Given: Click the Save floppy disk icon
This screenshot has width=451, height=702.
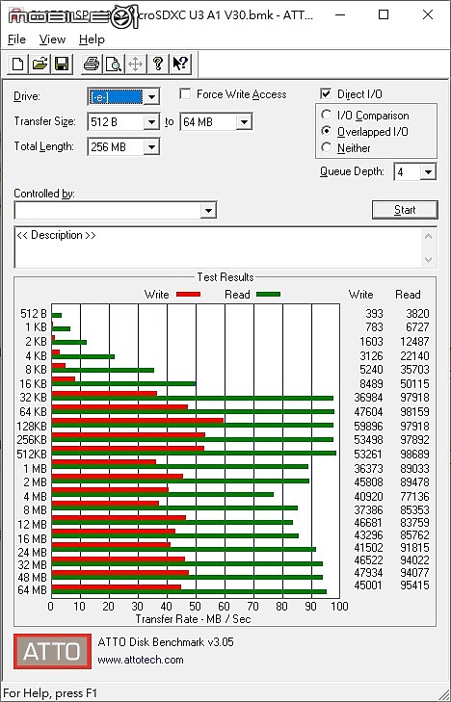Looking at the screenshot, I should point(62,64).
